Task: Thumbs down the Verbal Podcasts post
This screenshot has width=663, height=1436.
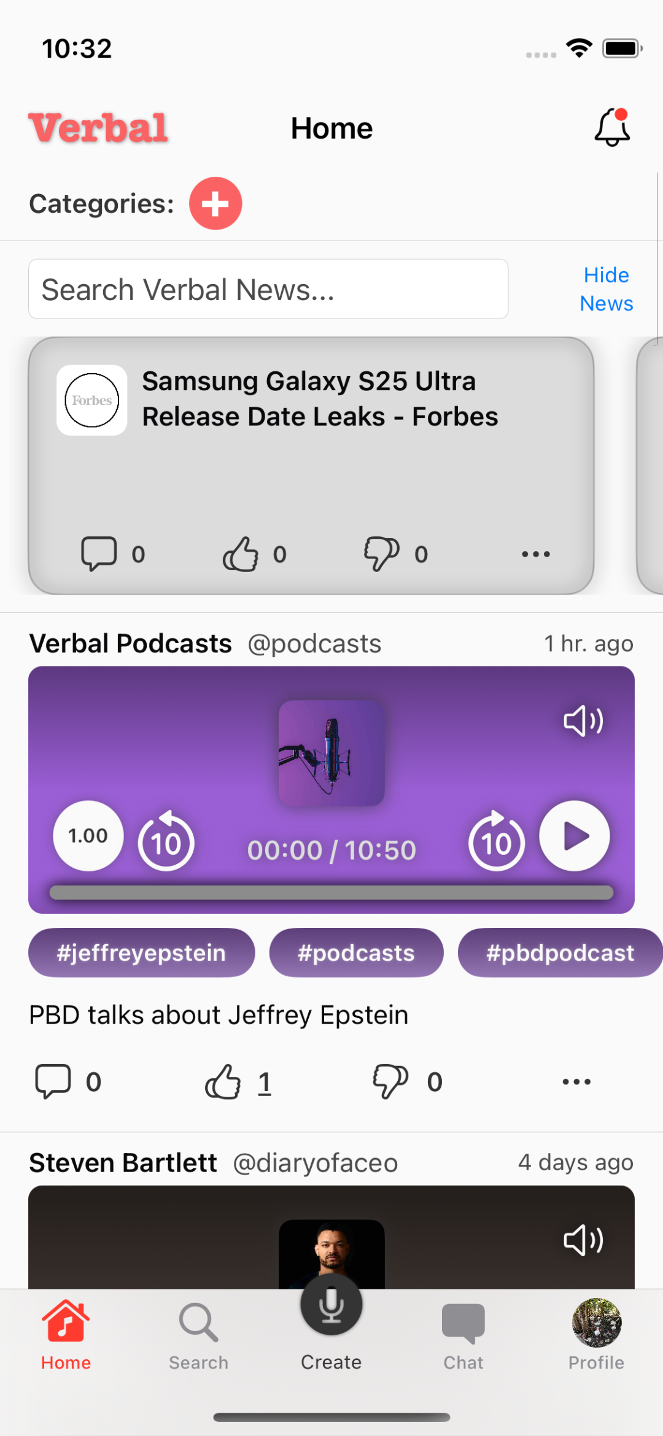Action: [390, 1081]
